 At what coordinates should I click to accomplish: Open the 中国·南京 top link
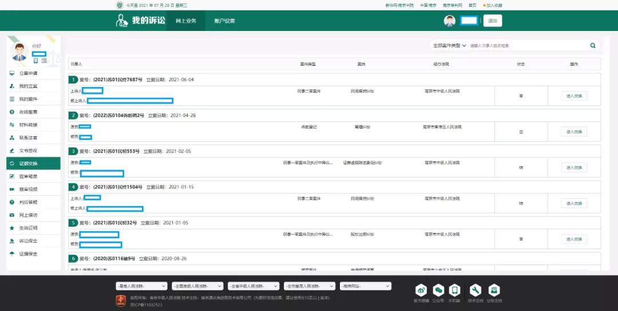coord(428,5)
